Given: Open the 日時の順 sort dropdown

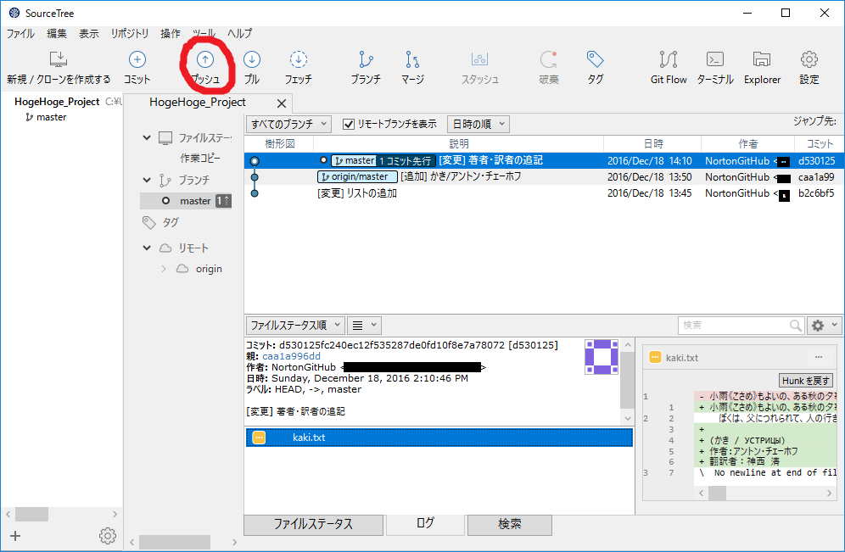Looking at the screenshot, I should [478, 125].
